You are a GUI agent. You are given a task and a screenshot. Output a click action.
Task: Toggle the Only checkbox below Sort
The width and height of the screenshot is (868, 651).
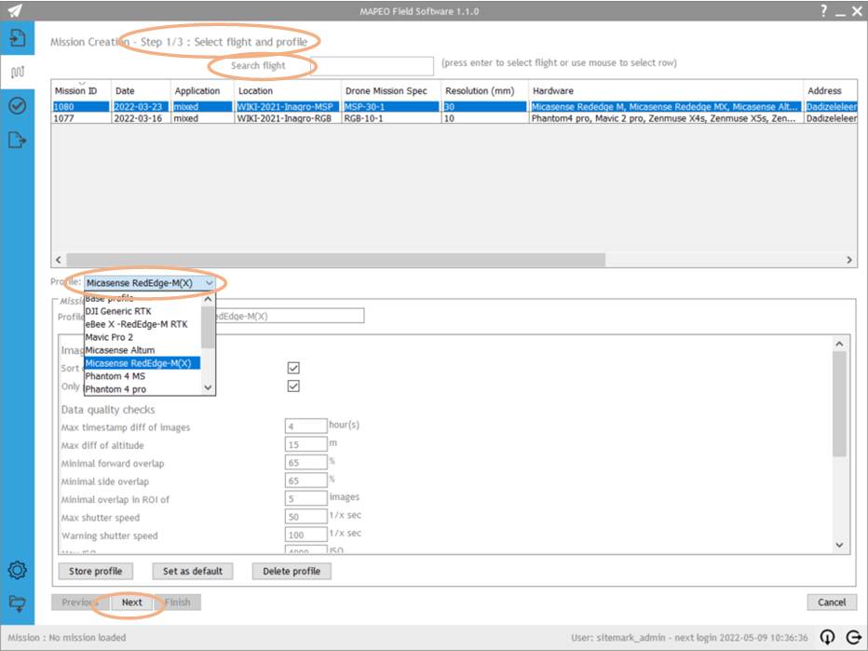(x=293, y=386)
